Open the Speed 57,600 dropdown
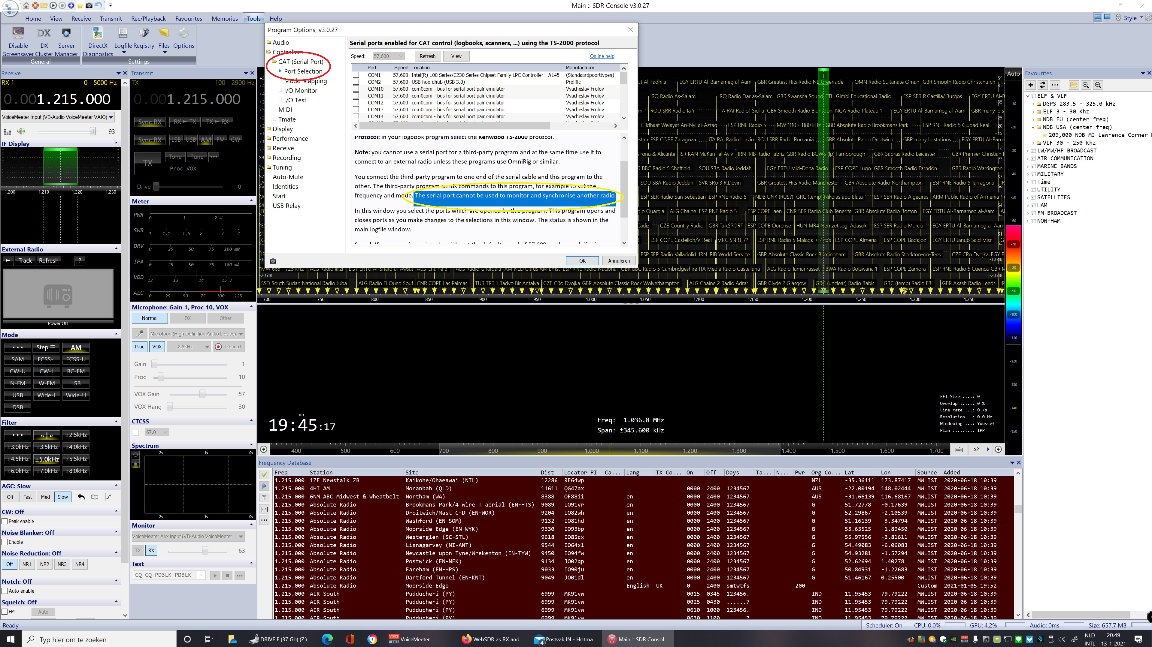The height and width of the screenshot is (647, 1152). (x=388, y=56)
